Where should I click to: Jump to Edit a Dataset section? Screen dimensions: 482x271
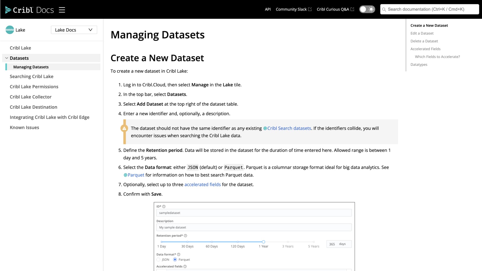(422, 33)
